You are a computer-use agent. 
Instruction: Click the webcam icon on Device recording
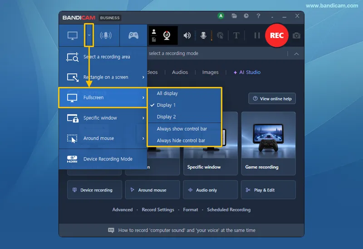pyautogui.click(x=74, y=190)
